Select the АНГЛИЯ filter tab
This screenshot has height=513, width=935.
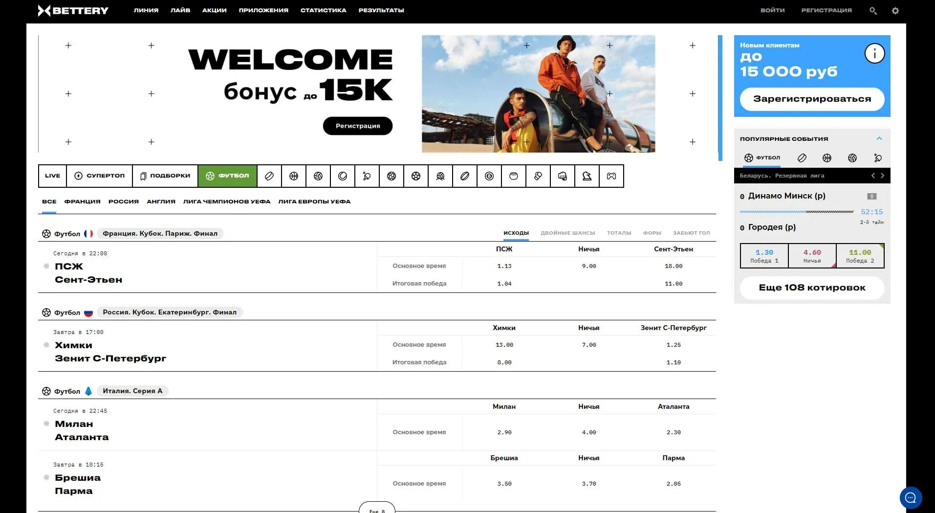[x=161, y=201]
